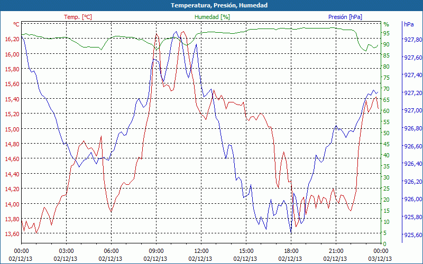
Task: Click the humidity axis value '75'
Action: point(387,78)
